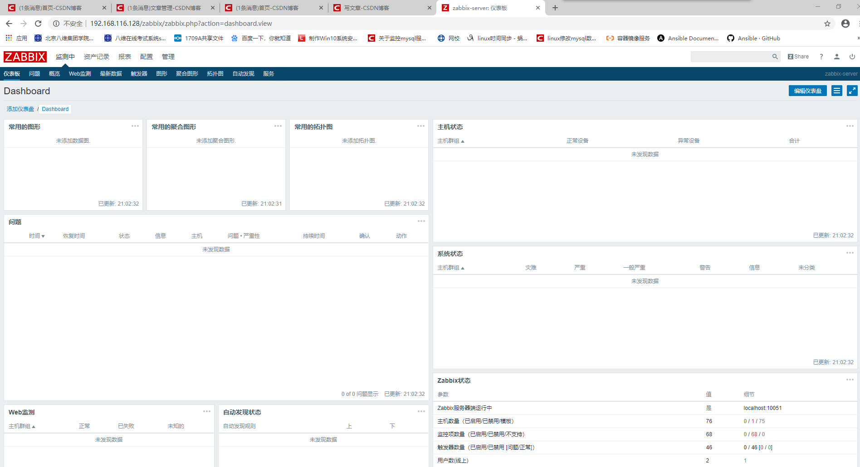Screen dimensions: 860x467
Task: Open the 管理 main menu
Action: pyautogui.click(x=168, y=57)
